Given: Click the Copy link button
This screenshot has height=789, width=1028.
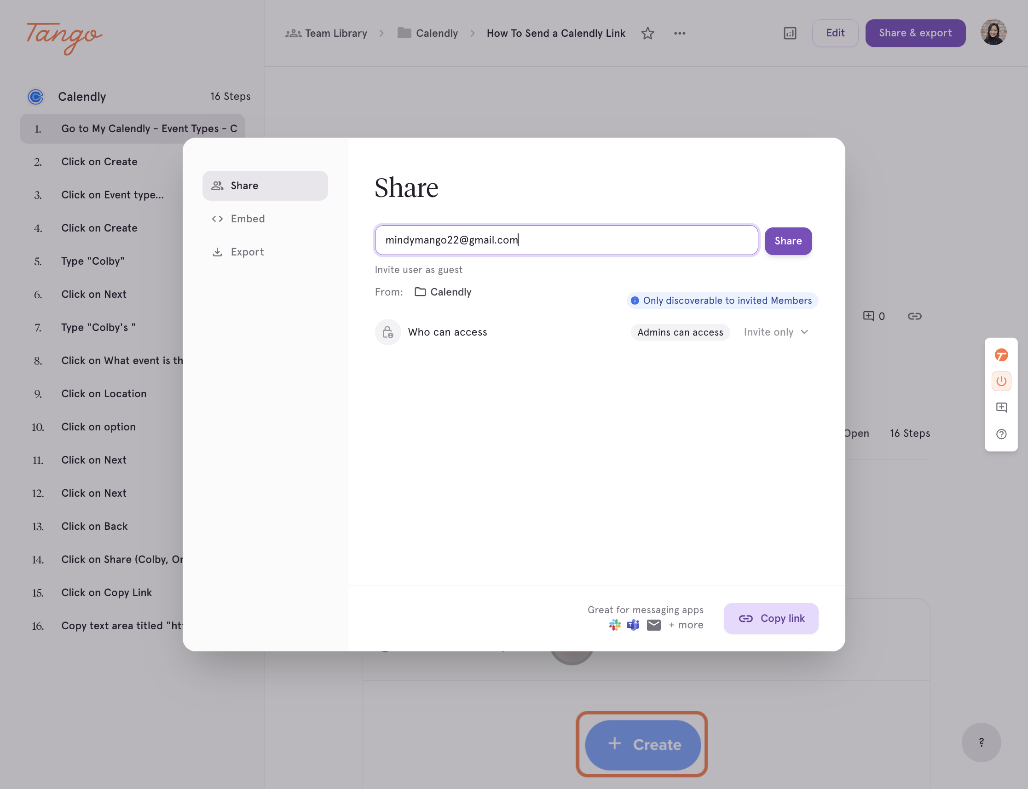Looking at the screenshot, I should [770, 618].
